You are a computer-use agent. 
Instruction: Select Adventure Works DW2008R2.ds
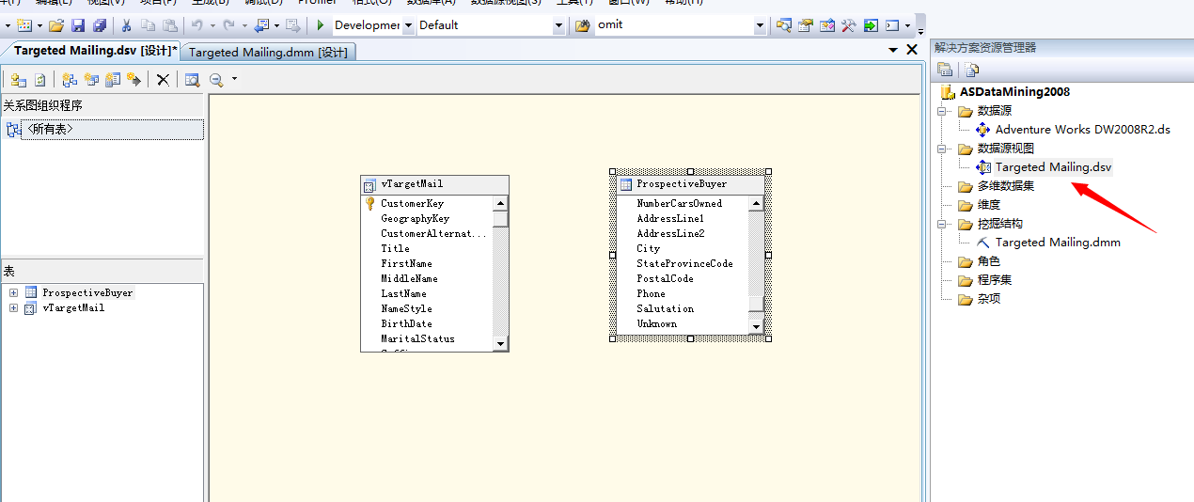click(x=1082, y=130)
